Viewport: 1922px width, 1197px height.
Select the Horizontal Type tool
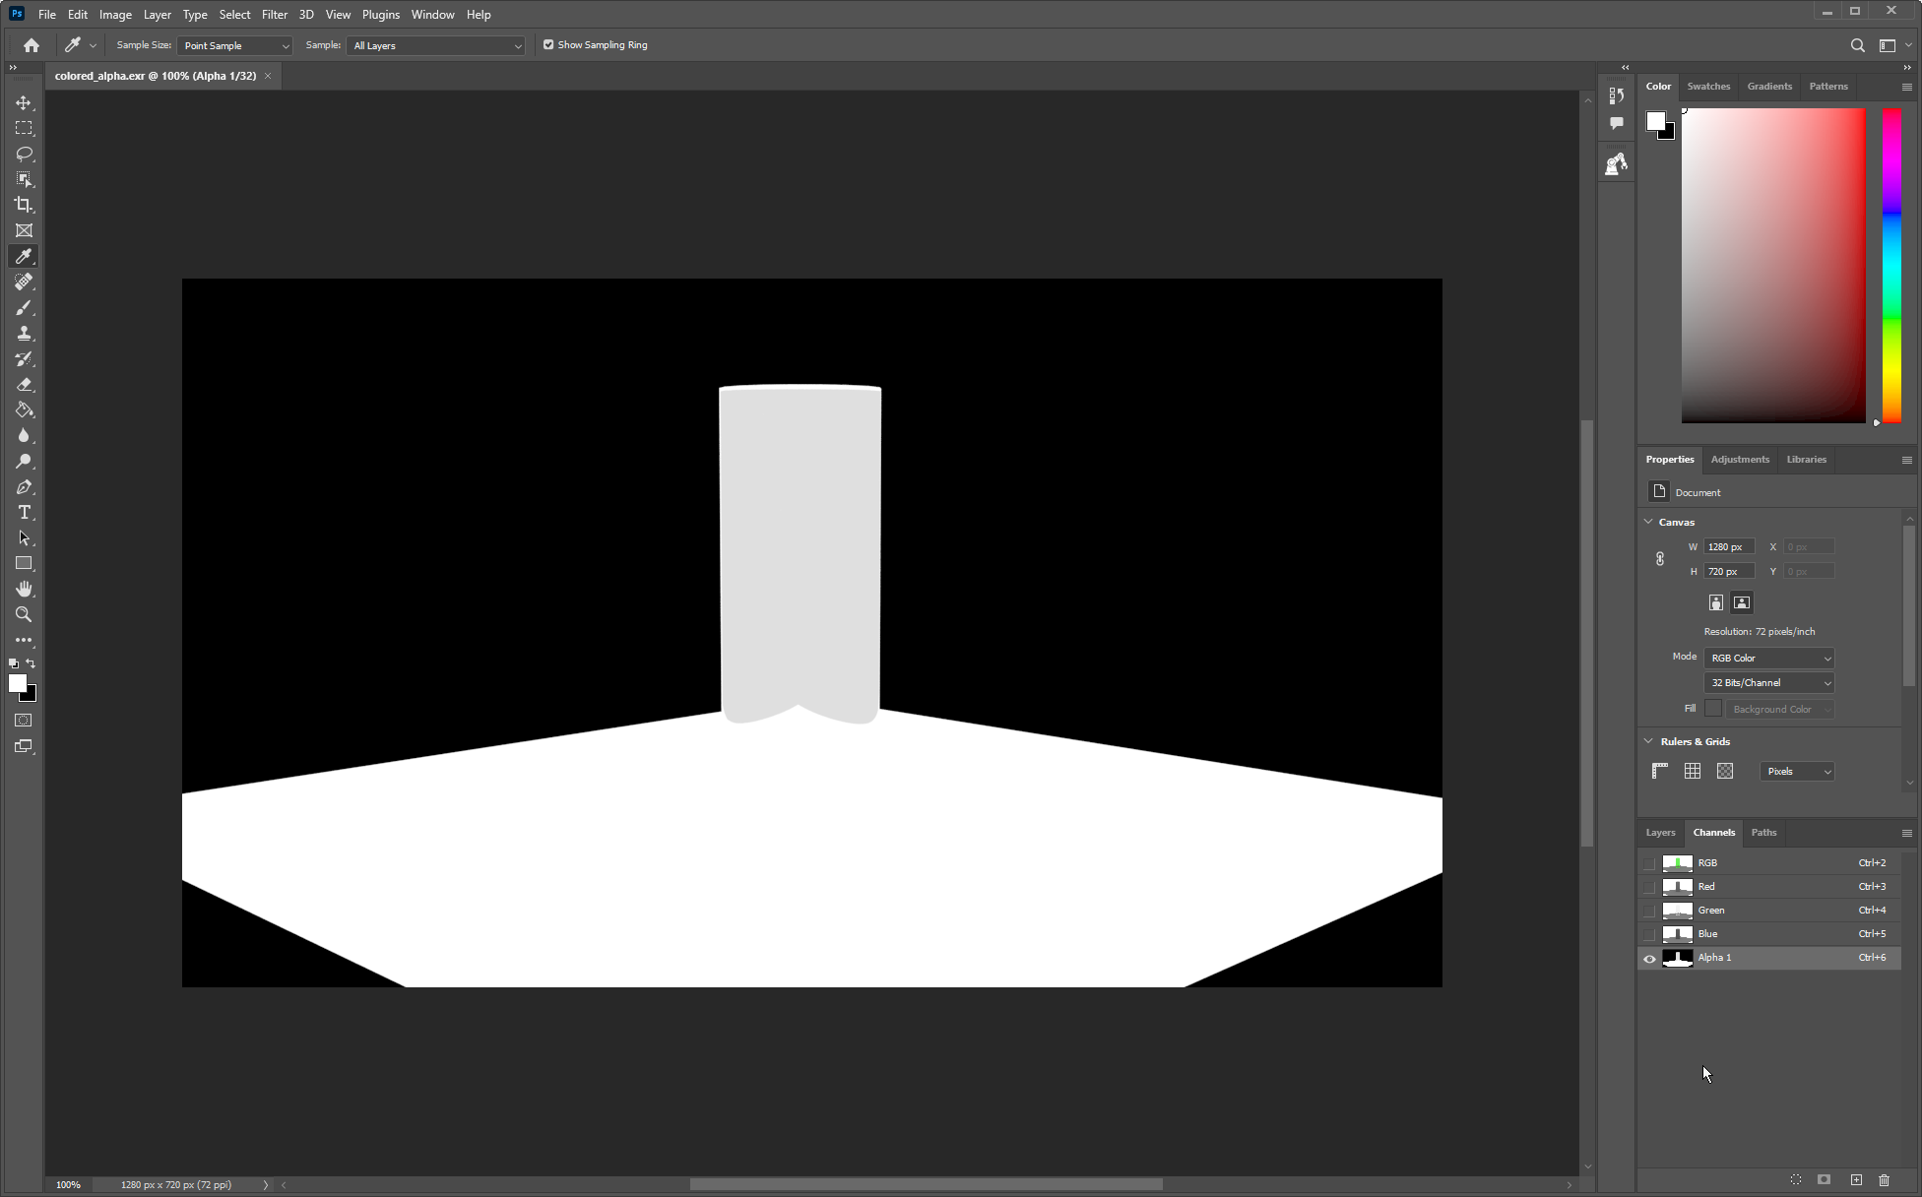pos(24,512)
